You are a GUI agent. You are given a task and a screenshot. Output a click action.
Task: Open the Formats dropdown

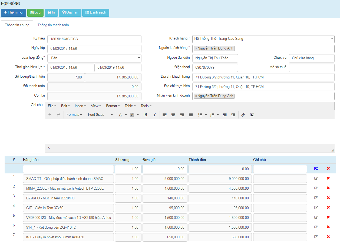74,115
